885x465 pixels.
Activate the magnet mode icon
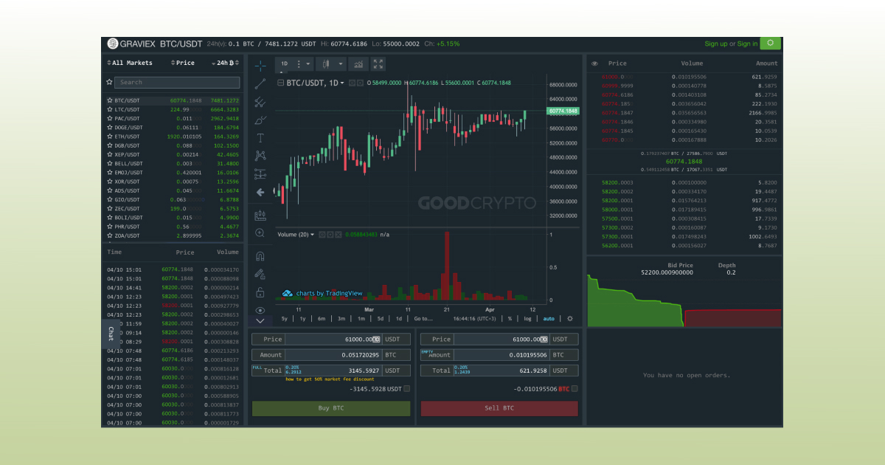pos(260,256)
